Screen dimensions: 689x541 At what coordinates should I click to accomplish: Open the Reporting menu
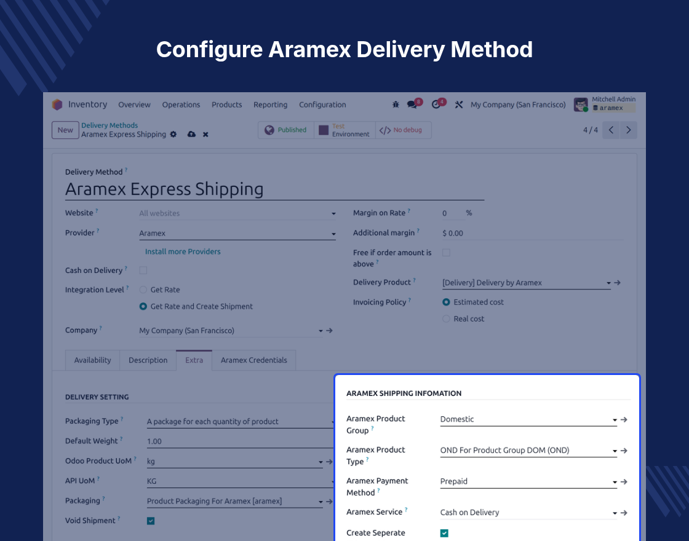(x=270, y=105)
